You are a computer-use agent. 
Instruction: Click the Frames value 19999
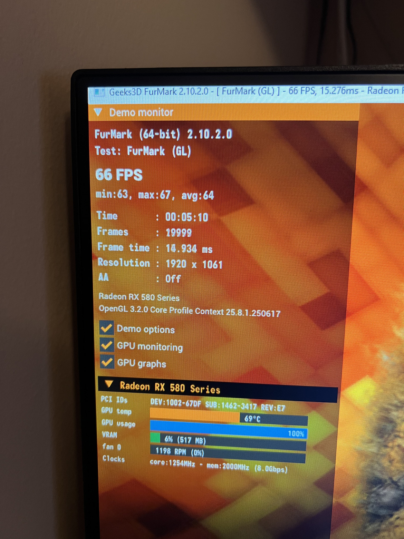click(179, 232)
